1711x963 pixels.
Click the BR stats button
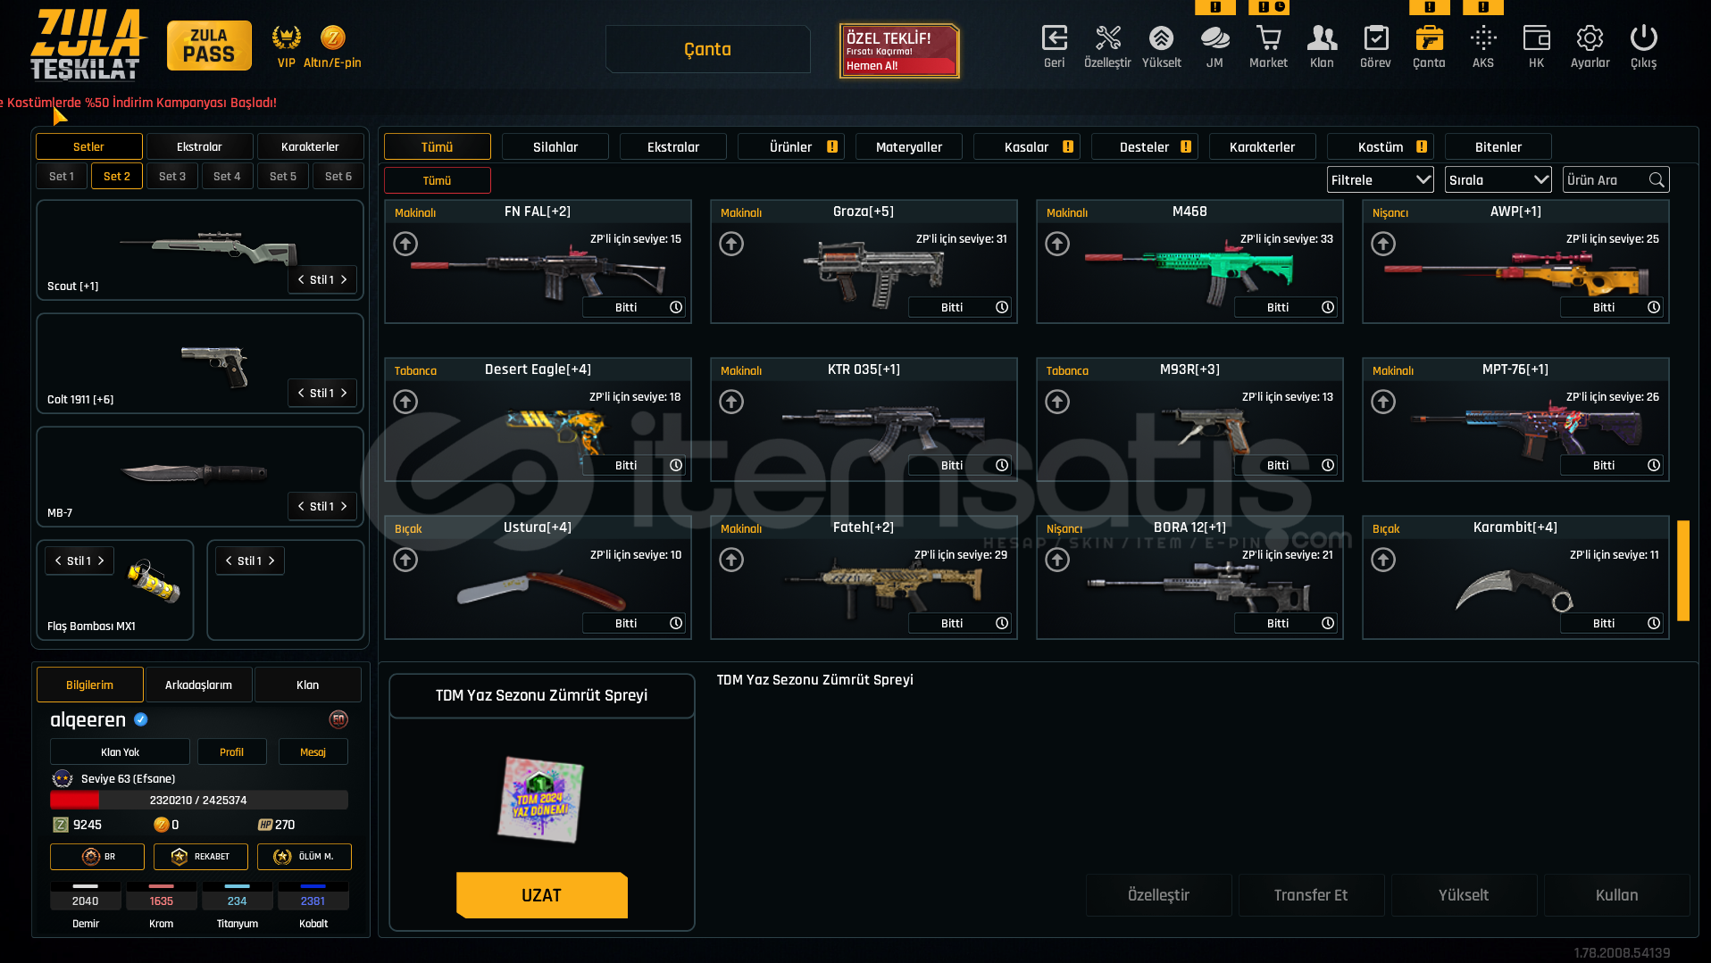pyautogui.click(x=97, y=857)
